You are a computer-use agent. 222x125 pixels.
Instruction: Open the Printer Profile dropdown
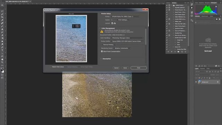point(128,41)
